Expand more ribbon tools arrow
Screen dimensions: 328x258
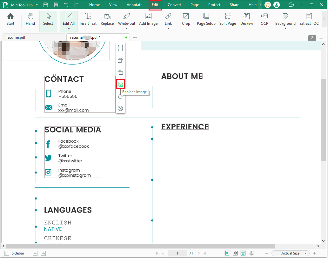324,19
